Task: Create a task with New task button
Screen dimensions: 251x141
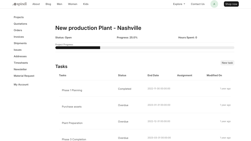Action: pyautogui.click(x=227, y=63)
